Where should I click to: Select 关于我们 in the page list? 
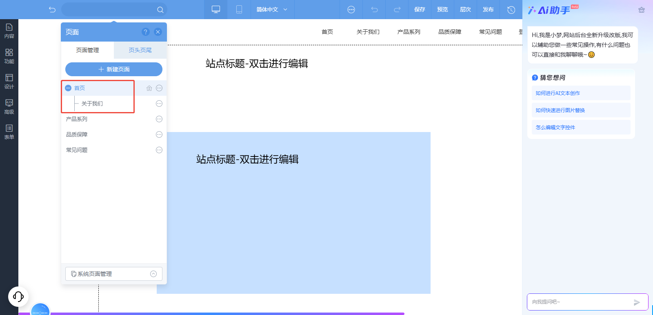tap(92, 104)
